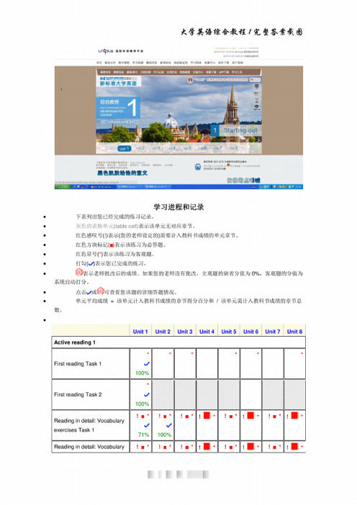The height and width of the screenshot is (505, 357).
Task: Open the Unit 2 column header link in the table
Action: [x=163, y=332]
